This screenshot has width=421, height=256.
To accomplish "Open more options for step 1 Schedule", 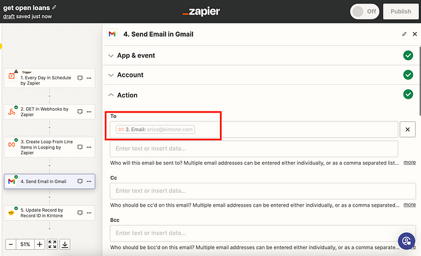I will (89, 78).
